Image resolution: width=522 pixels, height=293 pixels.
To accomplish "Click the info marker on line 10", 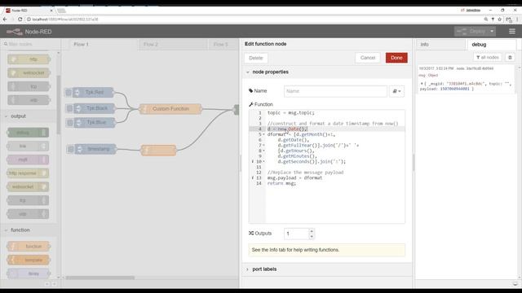I will pyautogui.click(x=253, y=161).
